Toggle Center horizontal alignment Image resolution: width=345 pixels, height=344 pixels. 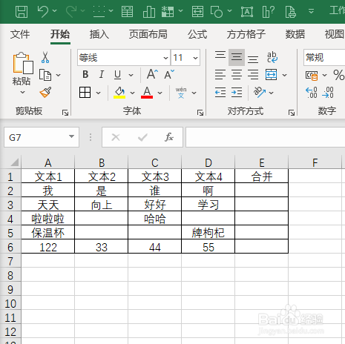click(237, 75)
